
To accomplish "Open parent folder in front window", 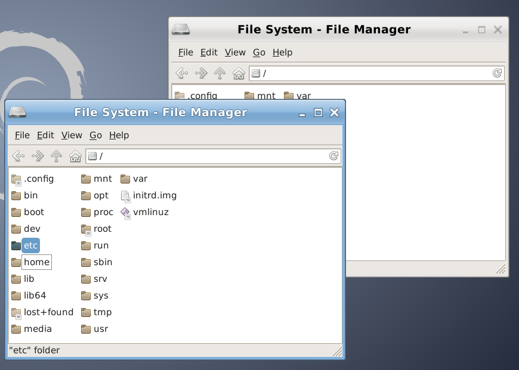I will coord(56,156).
